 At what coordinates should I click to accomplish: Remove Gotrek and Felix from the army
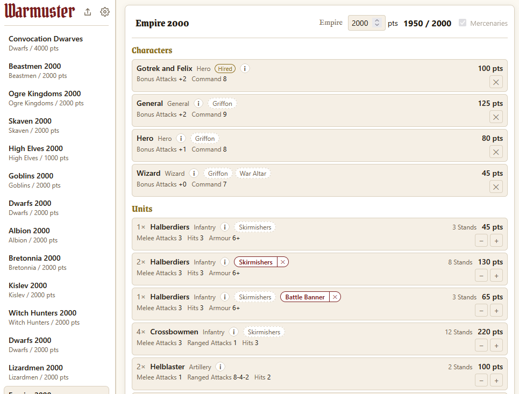496,82
